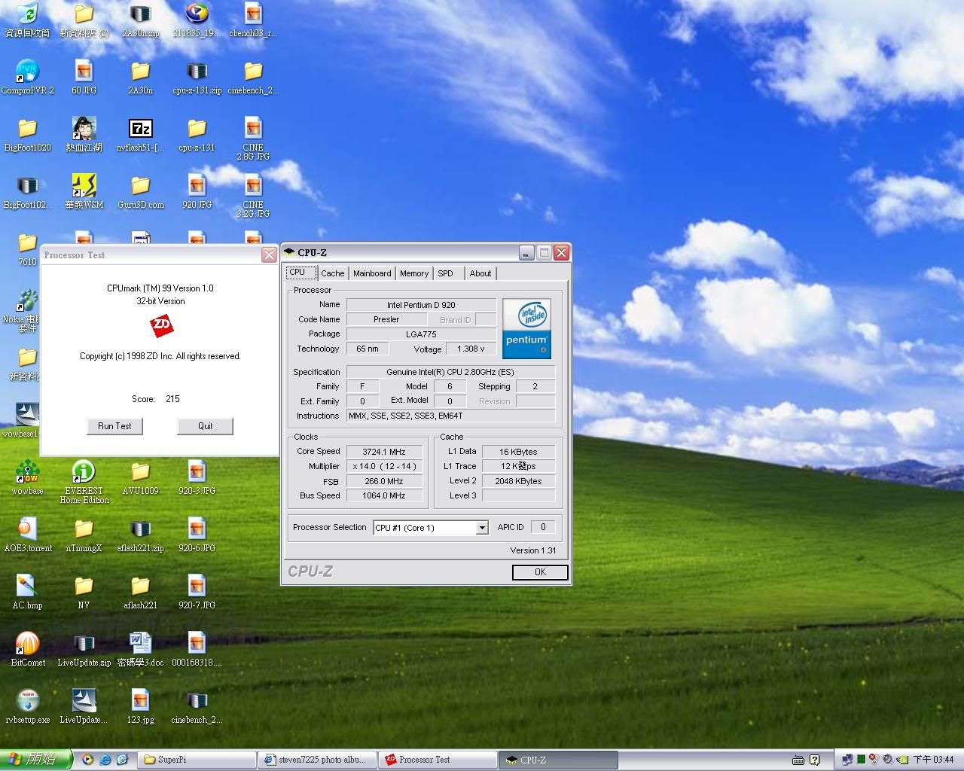The height and width of the screenshot is (771, 964).
Task: Switch to SuperPi taskbar button
Action: tap(197, 760)
